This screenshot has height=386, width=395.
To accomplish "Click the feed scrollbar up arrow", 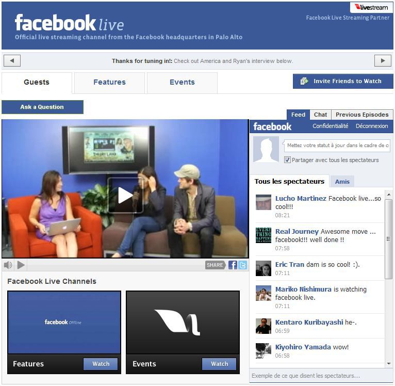I will tap(389, 195).
